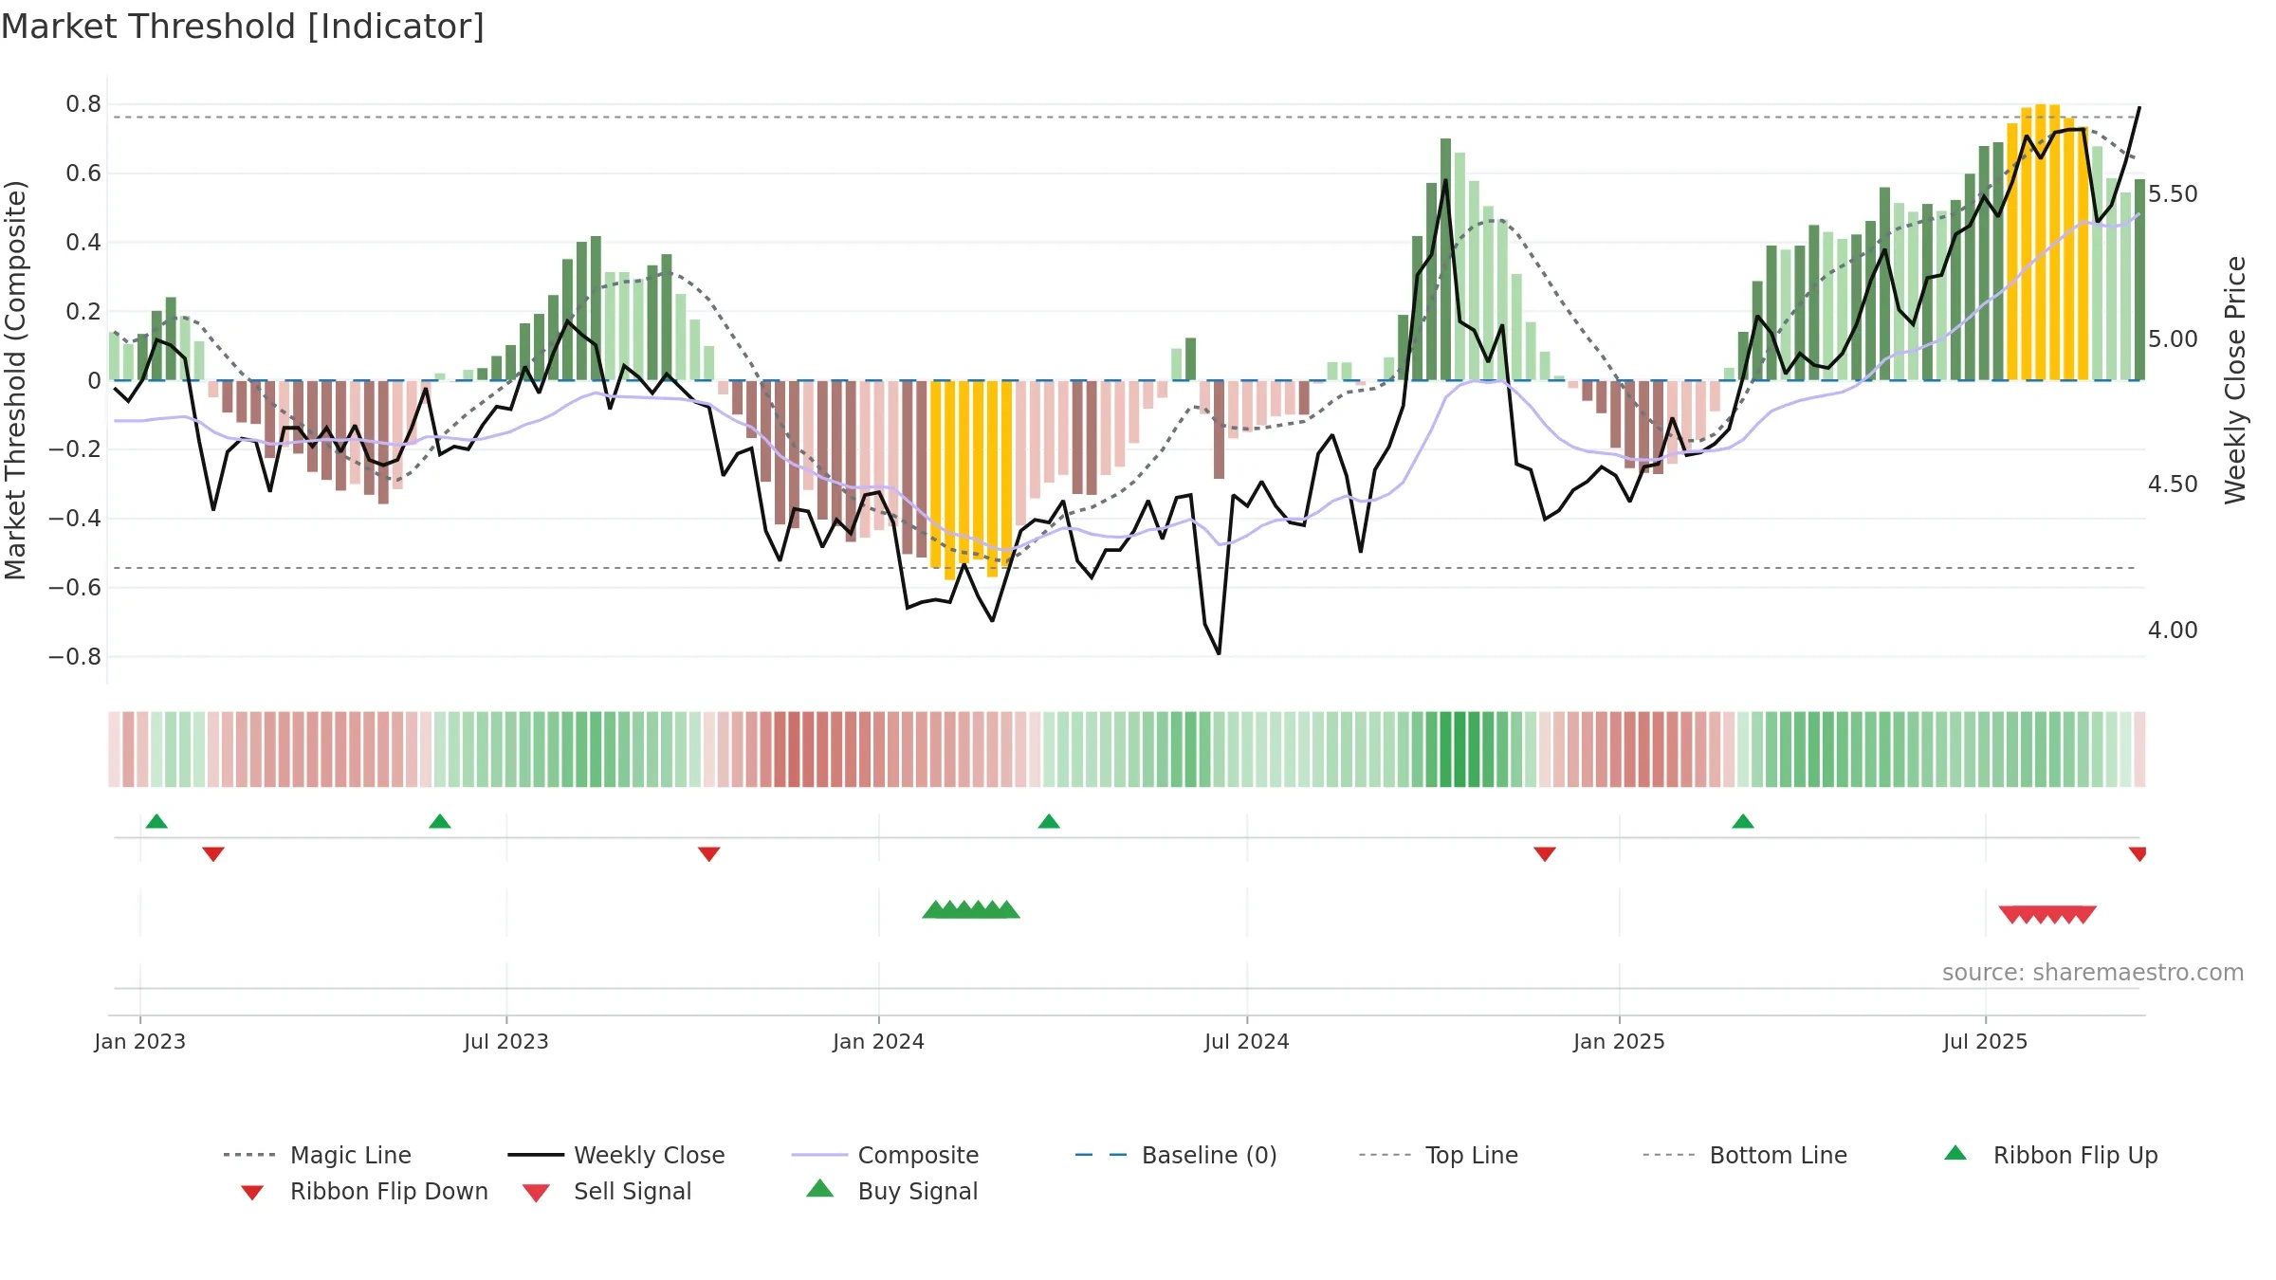This screenshot has width=2276, height=1280.
Task: Click the Jan 2024 x-axis label
Action: point(879,1041)
